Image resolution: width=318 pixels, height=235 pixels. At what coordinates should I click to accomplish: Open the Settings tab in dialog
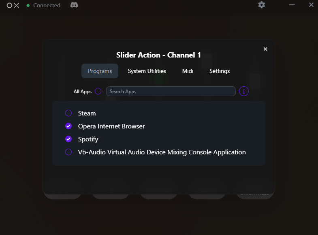click(x=220, y=71)
